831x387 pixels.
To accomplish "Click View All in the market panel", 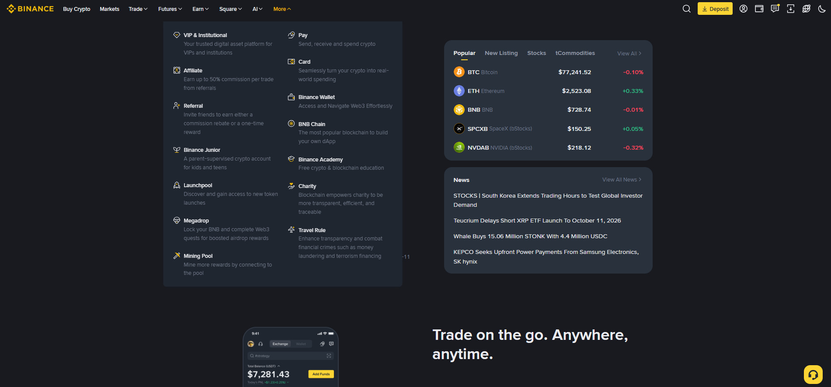I will 629,53.
